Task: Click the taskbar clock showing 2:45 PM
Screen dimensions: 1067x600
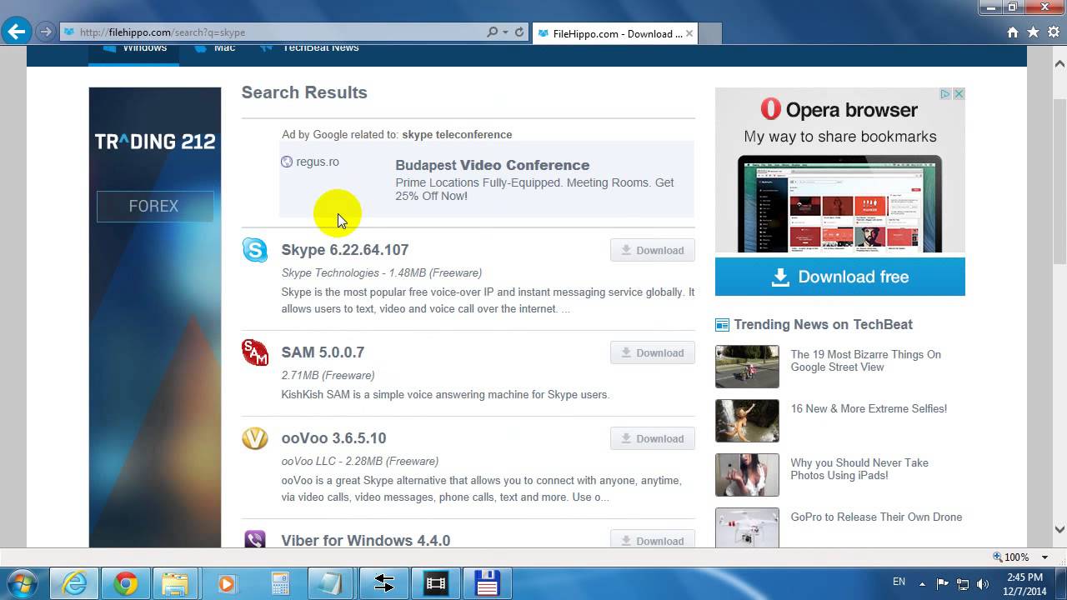Action: pos(1024,584)
